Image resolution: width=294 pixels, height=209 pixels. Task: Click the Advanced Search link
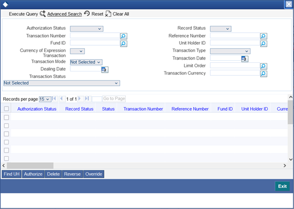(x=64, y=14)
